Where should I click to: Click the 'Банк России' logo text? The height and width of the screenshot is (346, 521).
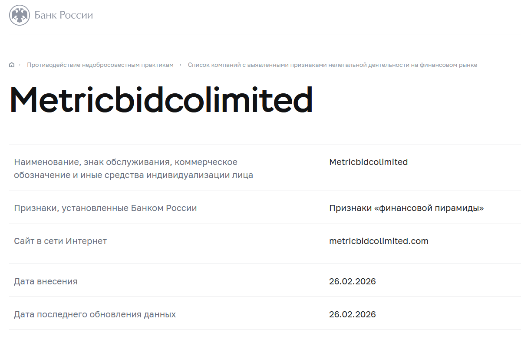(x=63, y=16)
